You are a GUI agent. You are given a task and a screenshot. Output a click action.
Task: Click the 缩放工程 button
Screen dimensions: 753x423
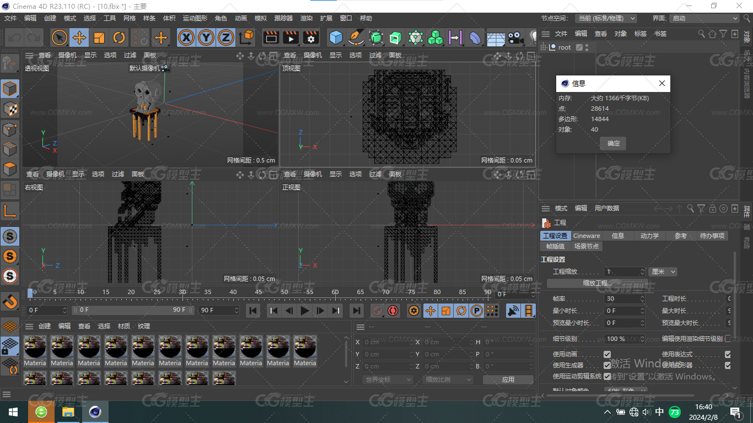tap(598, 283)
